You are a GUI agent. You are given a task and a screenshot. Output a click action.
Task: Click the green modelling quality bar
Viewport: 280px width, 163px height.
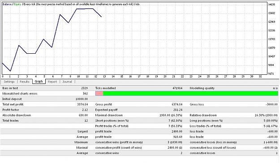pyautogui.click(x=190, y=94)
